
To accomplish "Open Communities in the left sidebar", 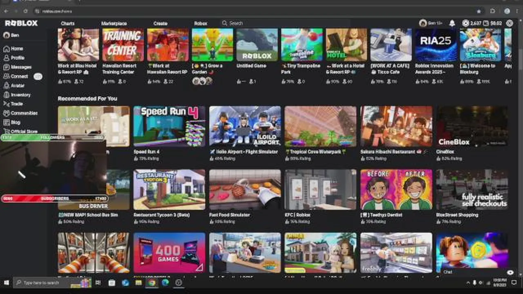I will [20, 113].
